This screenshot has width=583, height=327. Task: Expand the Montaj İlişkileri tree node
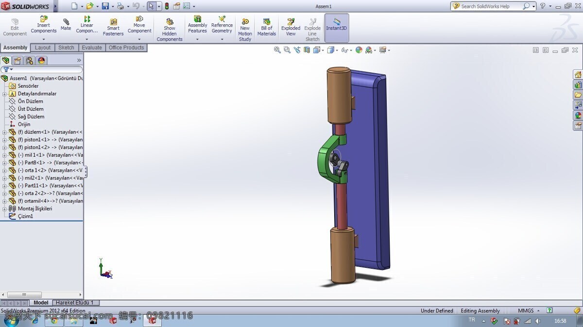pos(4,209)
